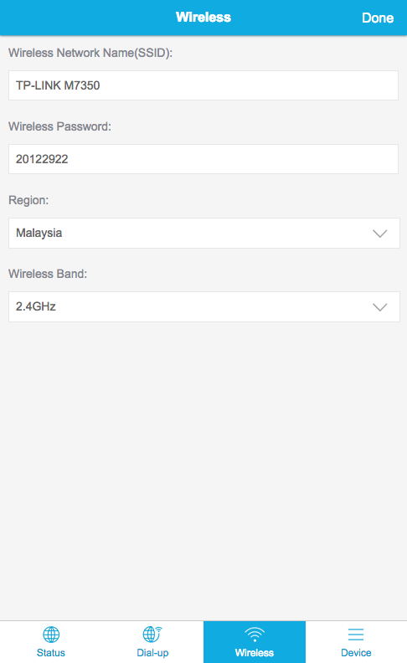Tap the Done button at top right
407x663 pixels.
(x=378, y=18)
